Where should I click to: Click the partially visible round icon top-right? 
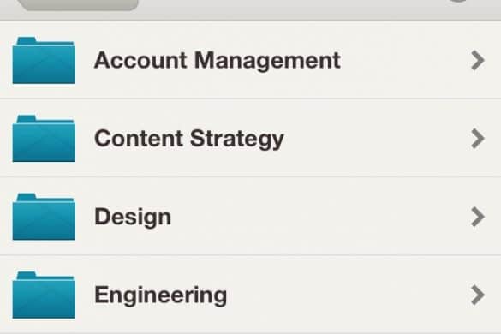(458, 1)
